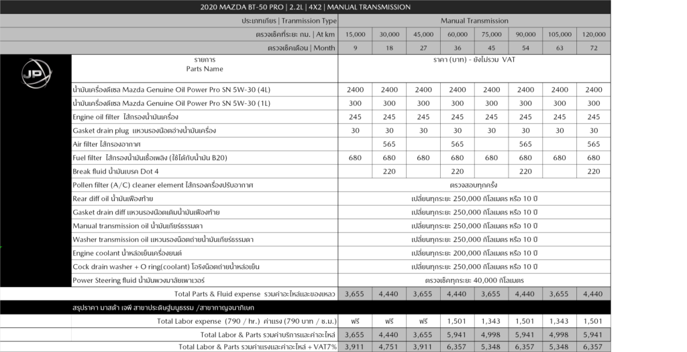Screen dimensions: 687x352
Task: Click the 75,000 km column header
Action: point(492,34)
